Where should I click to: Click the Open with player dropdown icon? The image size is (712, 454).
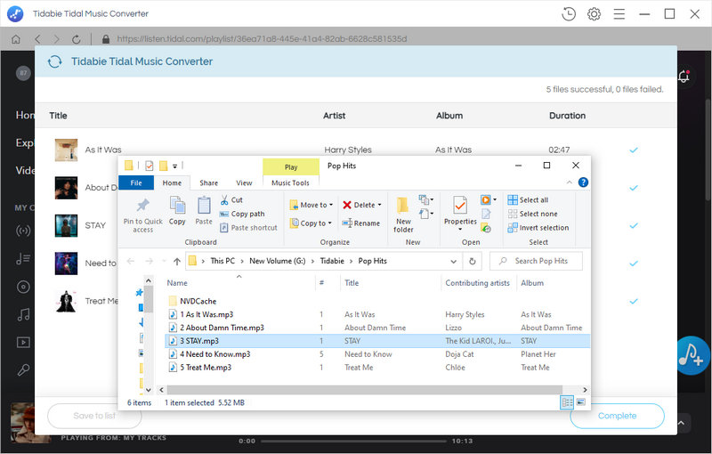pos(489,199)
